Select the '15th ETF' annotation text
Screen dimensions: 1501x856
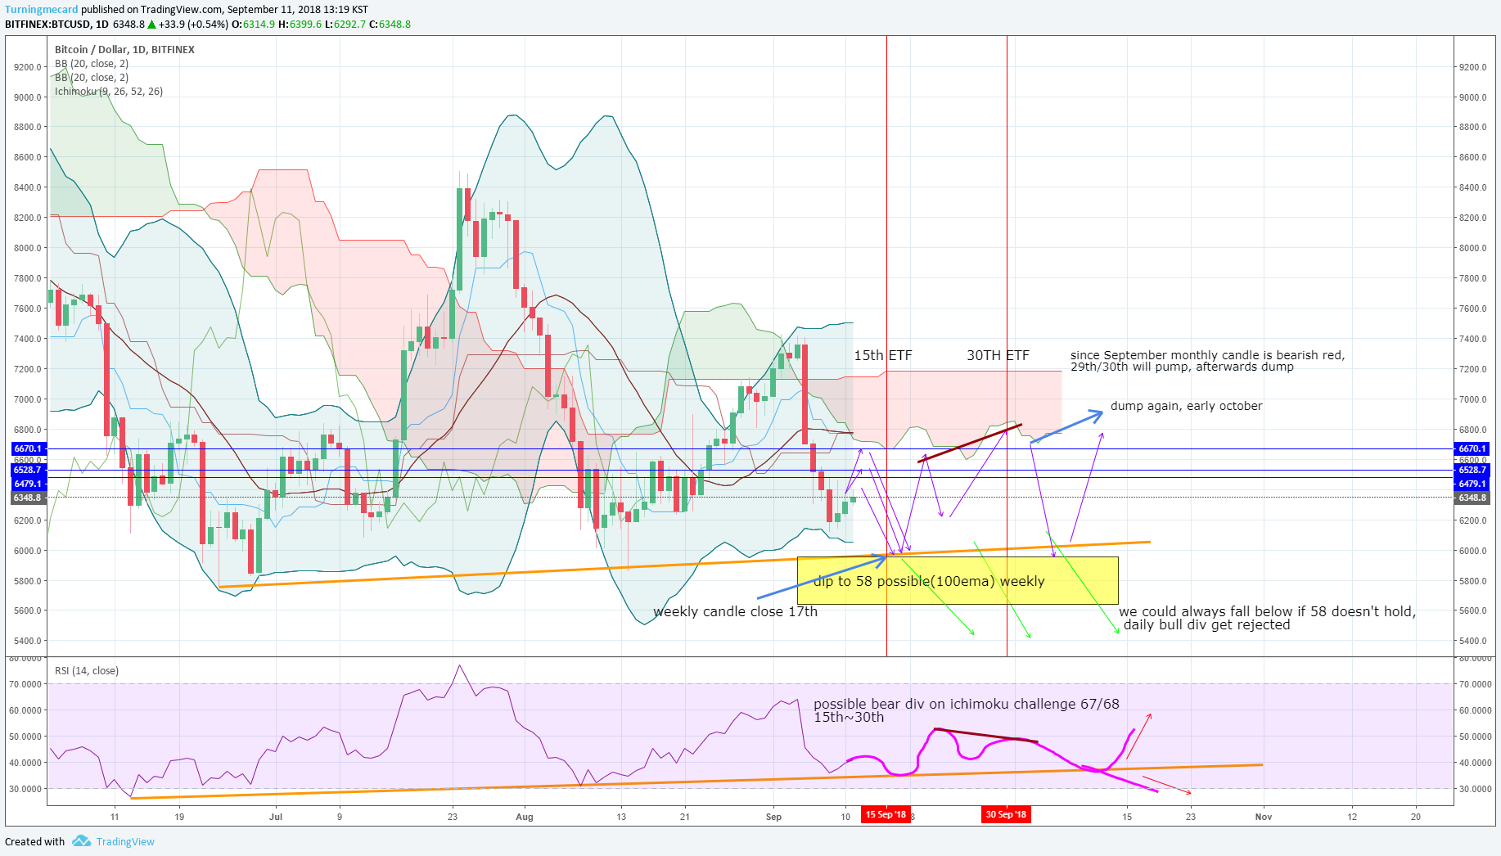tap(882, 356)
